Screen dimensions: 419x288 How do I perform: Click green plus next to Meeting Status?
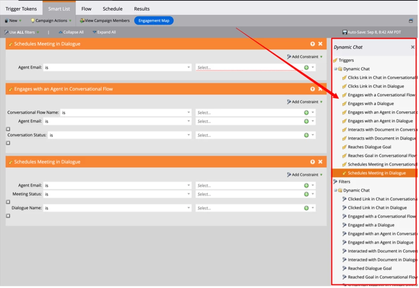[306, 194]
